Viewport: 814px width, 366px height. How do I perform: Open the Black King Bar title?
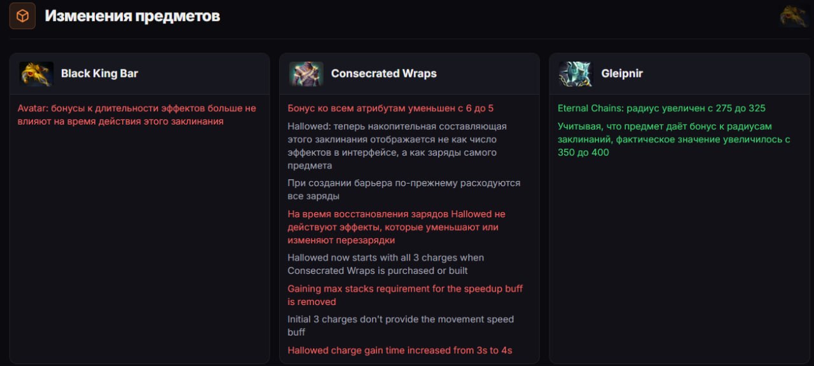(x=99, y=74)
